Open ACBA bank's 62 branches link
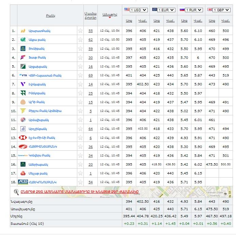Screen dimensions: 236x235 pos(90,40)
